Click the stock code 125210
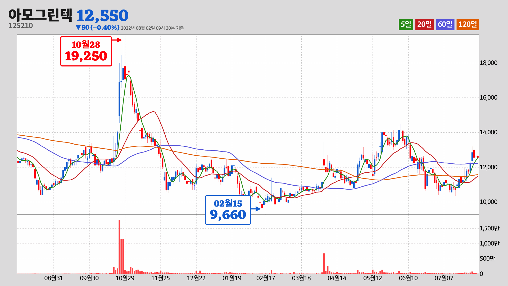The height and width of the screenshot is (286, 508). (x=21, y=26)
